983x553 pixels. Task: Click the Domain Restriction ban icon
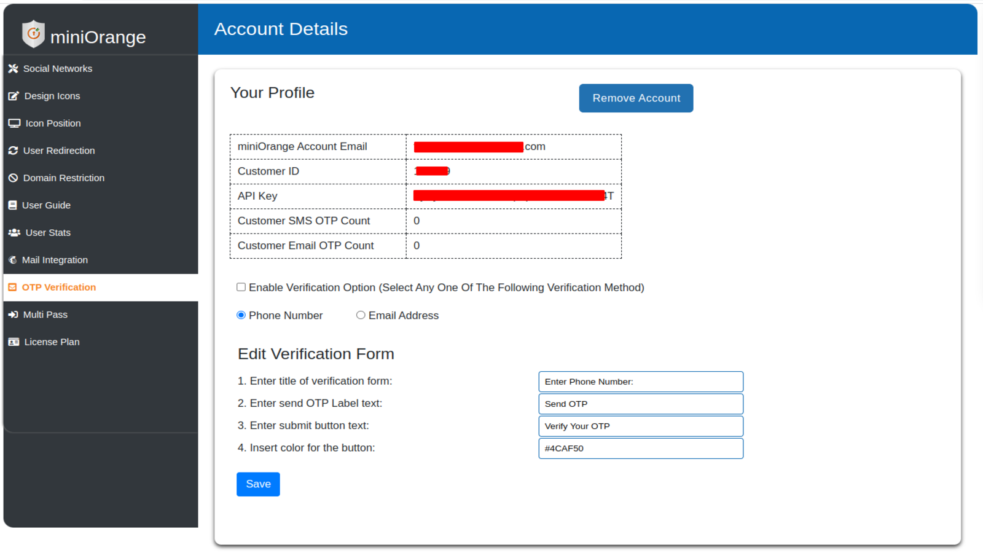13,178
